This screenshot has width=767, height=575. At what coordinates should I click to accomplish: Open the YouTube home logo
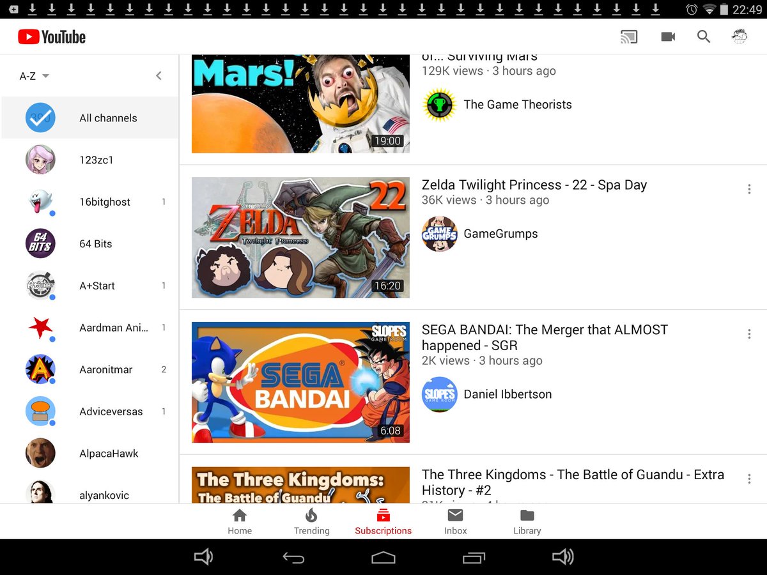52,37
